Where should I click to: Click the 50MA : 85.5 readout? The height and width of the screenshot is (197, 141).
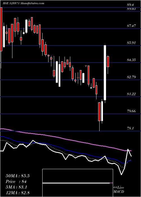click(17, 176)
